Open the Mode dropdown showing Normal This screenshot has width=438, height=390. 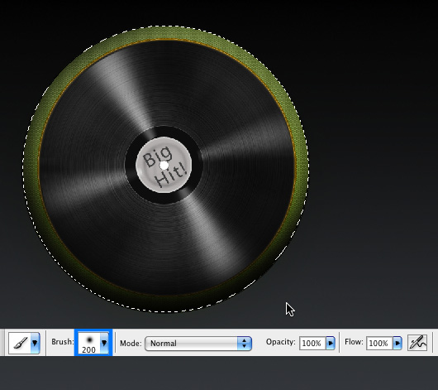click(x=198, y=344)
